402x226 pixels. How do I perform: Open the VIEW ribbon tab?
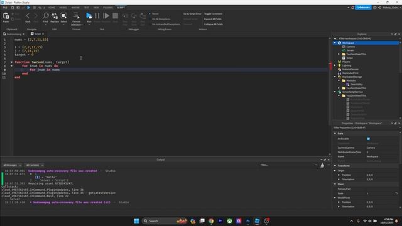(96, 8)
